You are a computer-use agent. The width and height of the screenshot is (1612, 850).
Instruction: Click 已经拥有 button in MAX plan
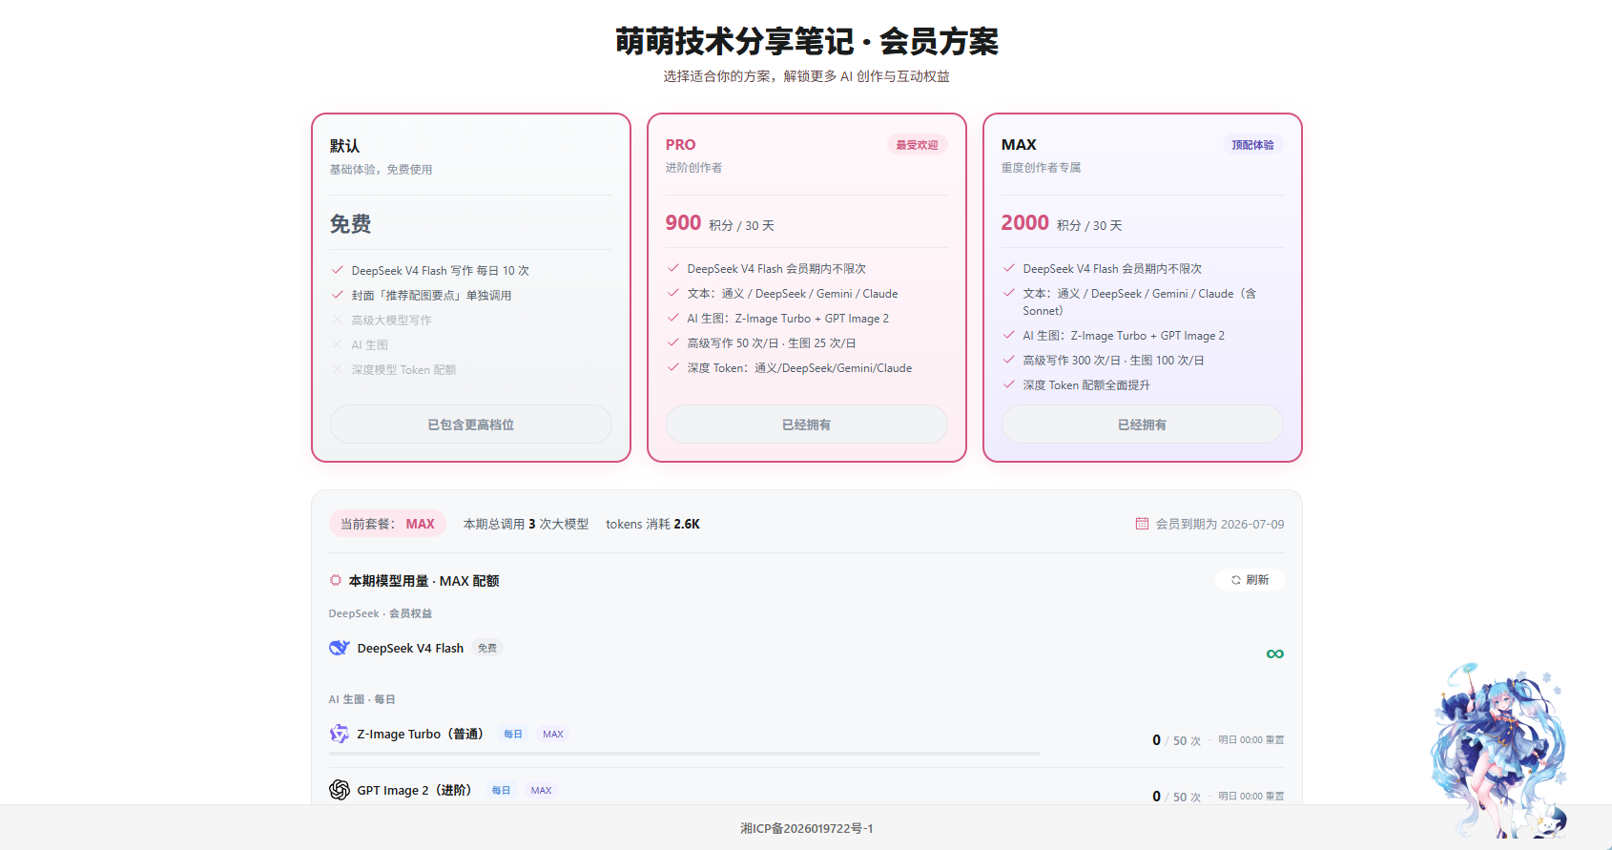click(x=1143, y=425)
